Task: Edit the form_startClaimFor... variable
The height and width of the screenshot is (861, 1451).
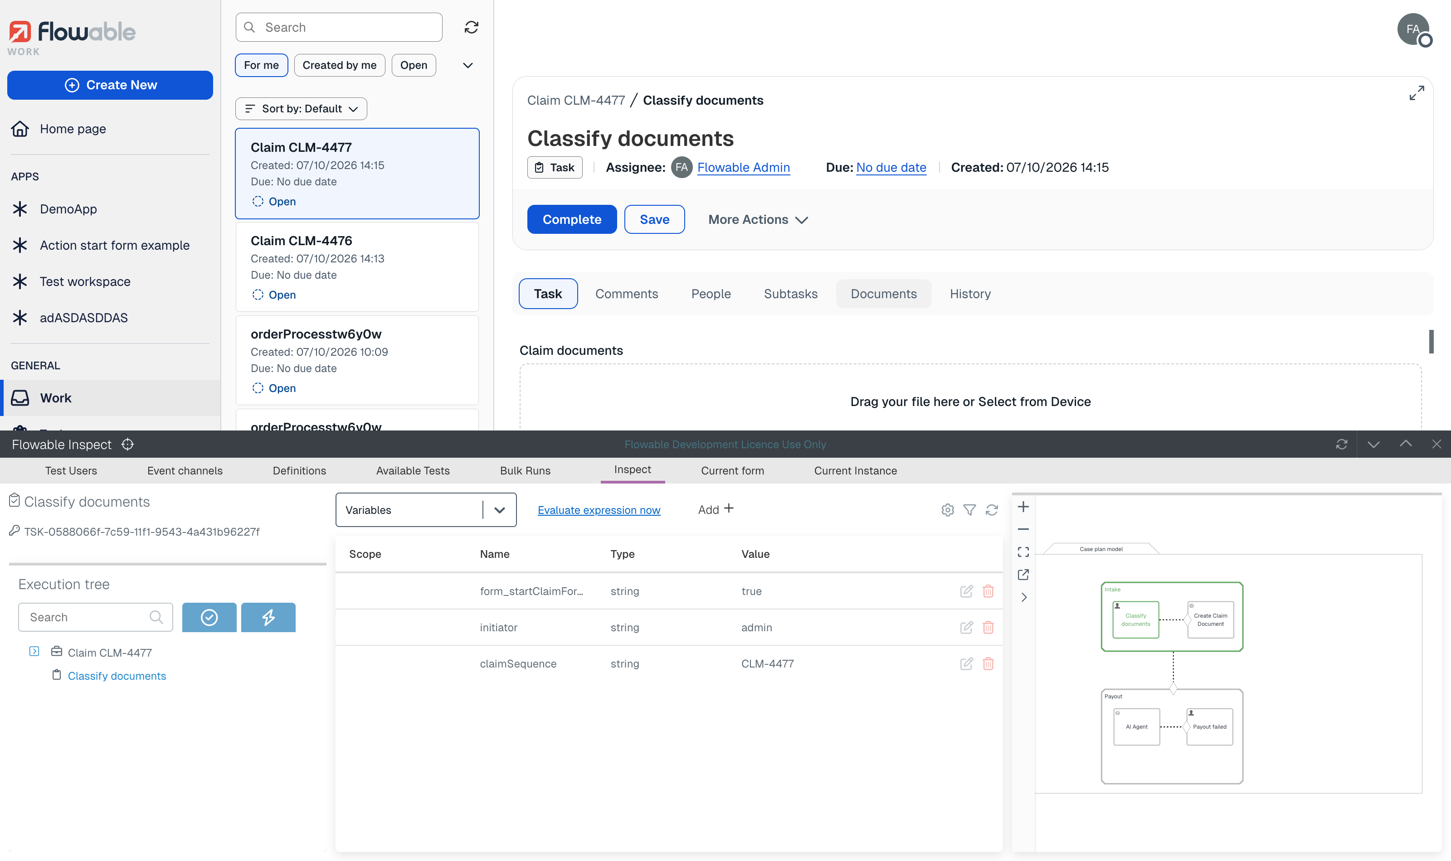Action: tap(966, 591)
